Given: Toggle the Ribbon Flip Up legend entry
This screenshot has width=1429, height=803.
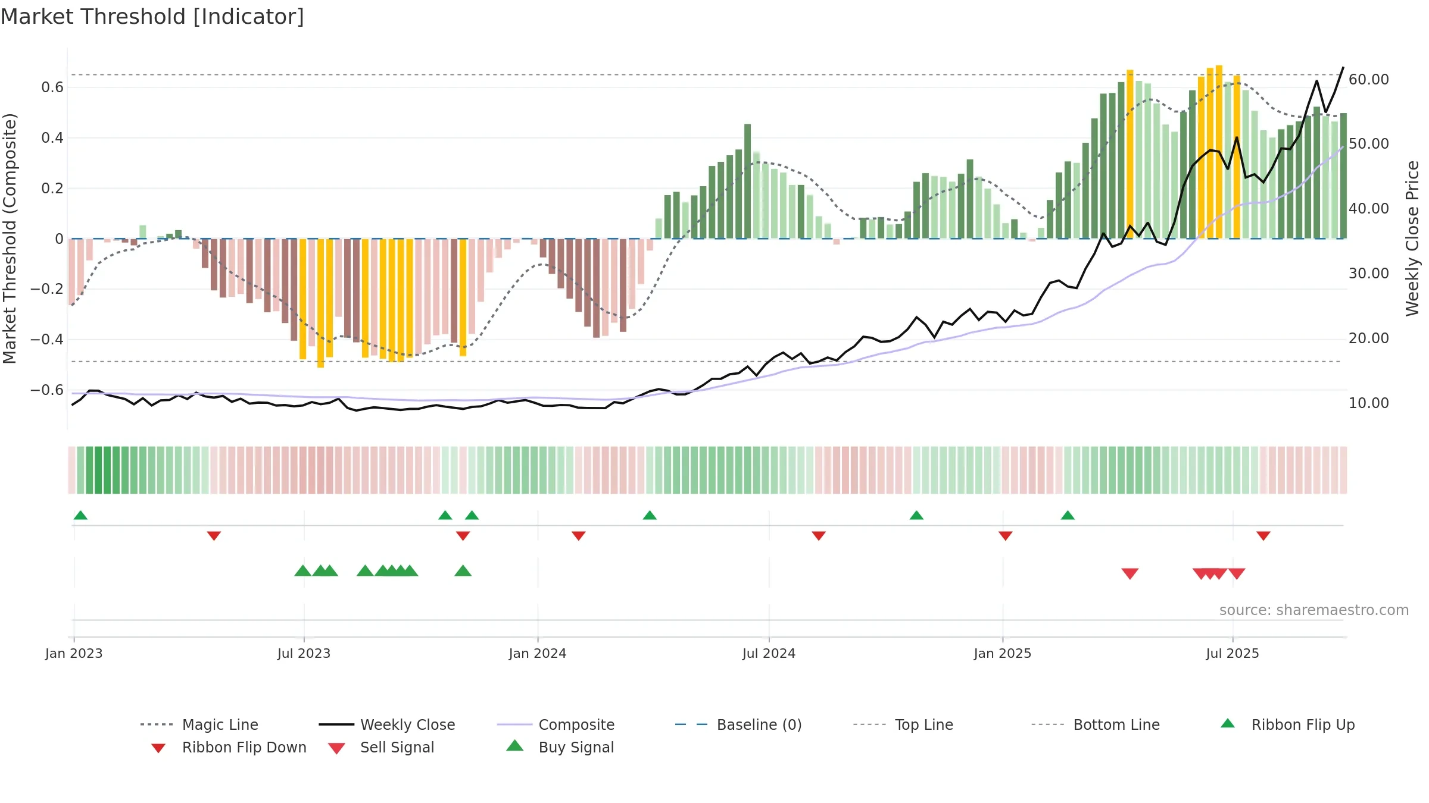Looking at the screenshot, I should pyautogui.click(x=1287, y=724).
